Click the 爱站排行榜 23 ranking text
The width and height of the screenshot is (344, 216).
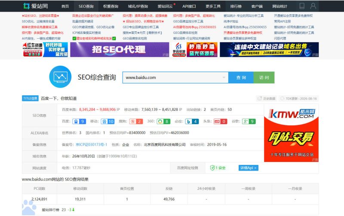54,210
